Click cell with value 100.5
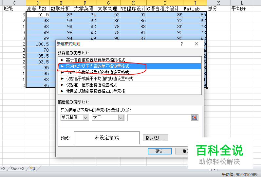Image resolution: width=261 pixels, height=177 pixels. [x=38, y=44]
